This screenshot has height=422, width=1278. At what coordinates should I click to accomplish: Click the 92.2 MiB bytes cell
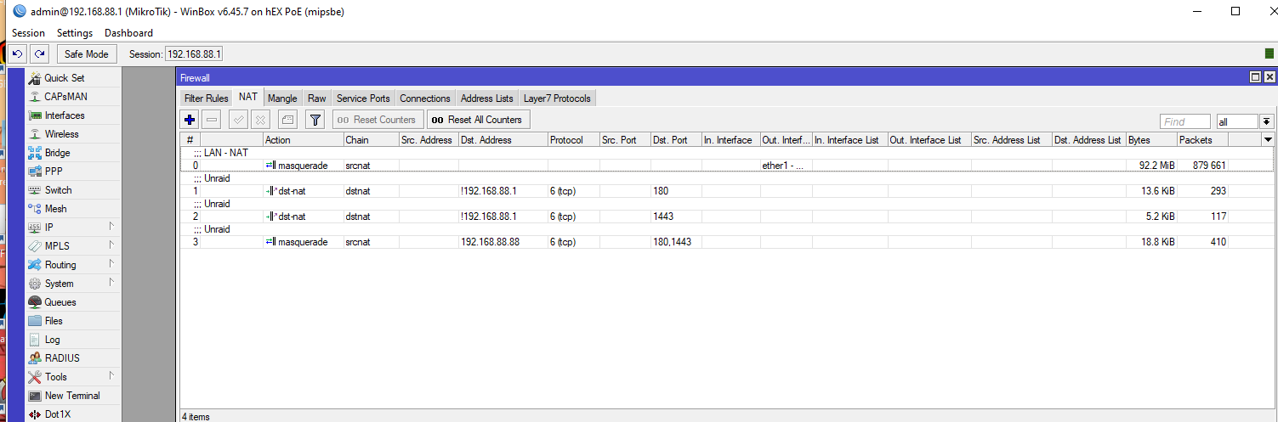coord(1151,166)
